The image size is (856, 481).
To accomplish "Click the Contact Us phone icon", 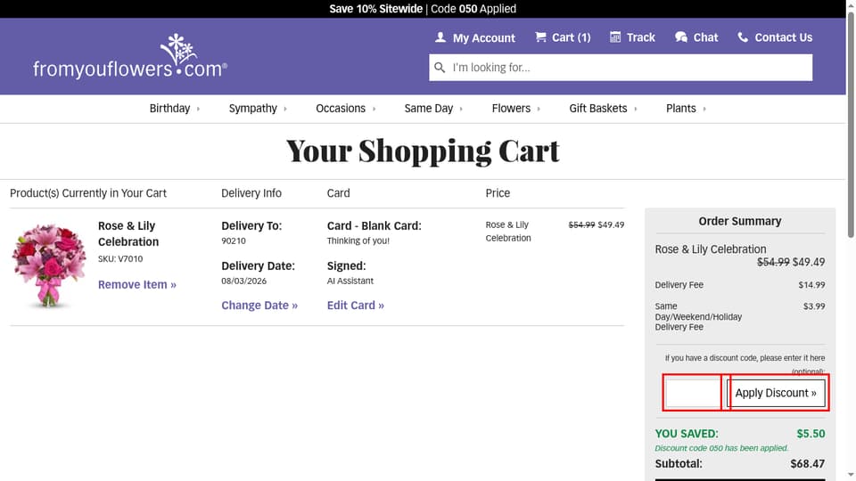I will tap(743, 37).
